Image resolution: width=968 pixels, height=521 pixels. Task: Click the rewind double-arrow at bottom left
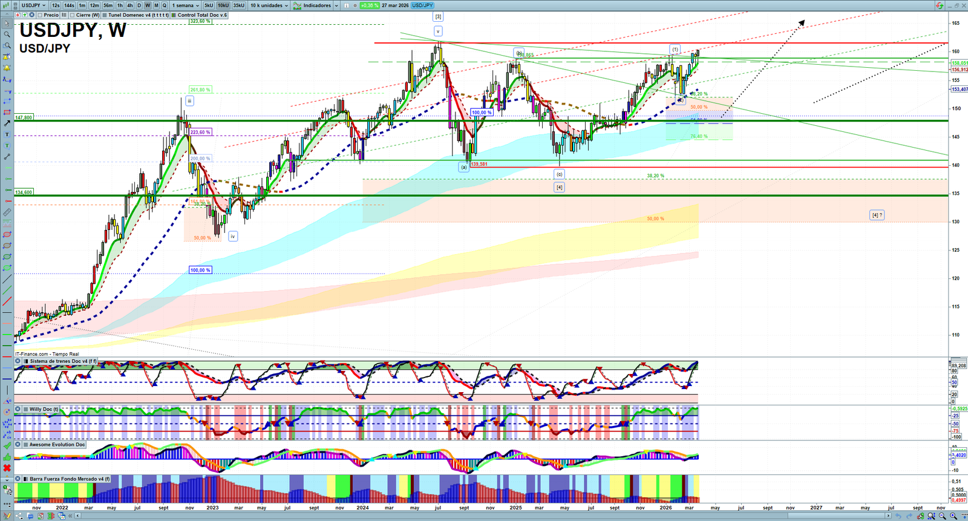[x=70, y=516]
